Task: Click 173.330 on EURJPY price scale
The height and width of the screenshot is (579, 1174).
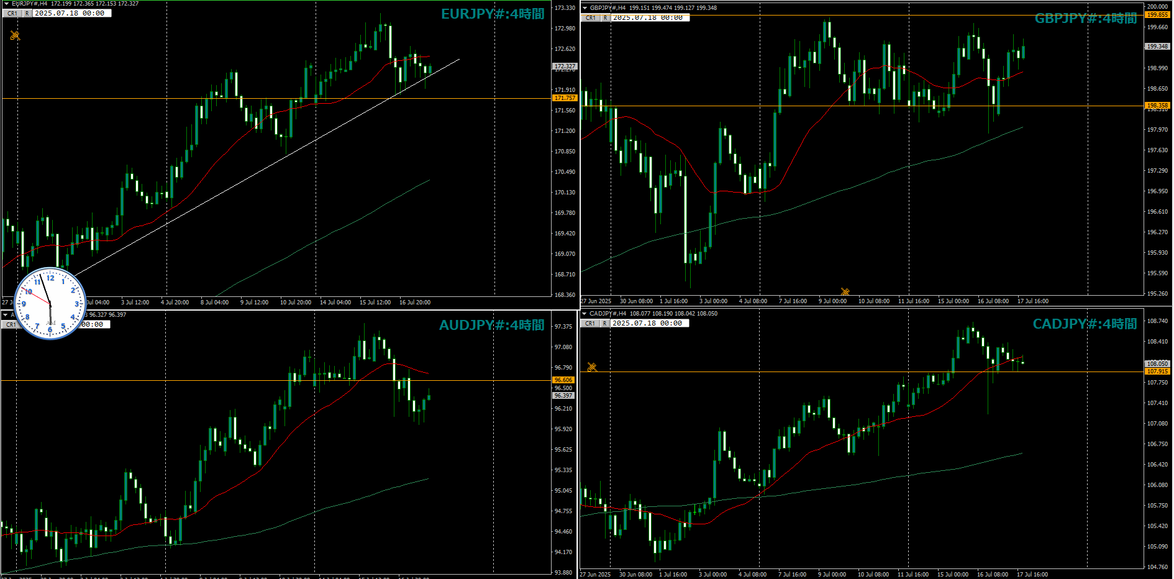Action: point(565,8)
